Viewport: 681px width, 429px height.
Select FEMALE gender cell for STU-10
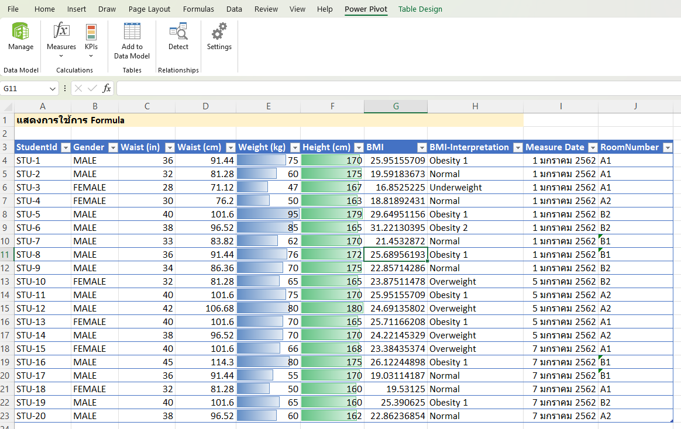pyautogui.click(x=95, y=282)
